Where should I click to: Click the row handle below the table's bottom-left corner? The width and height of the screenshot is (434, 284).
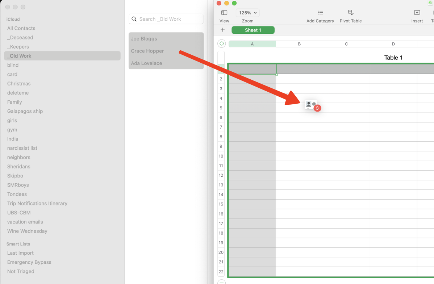pyautogui.click(x=222, y=282)
